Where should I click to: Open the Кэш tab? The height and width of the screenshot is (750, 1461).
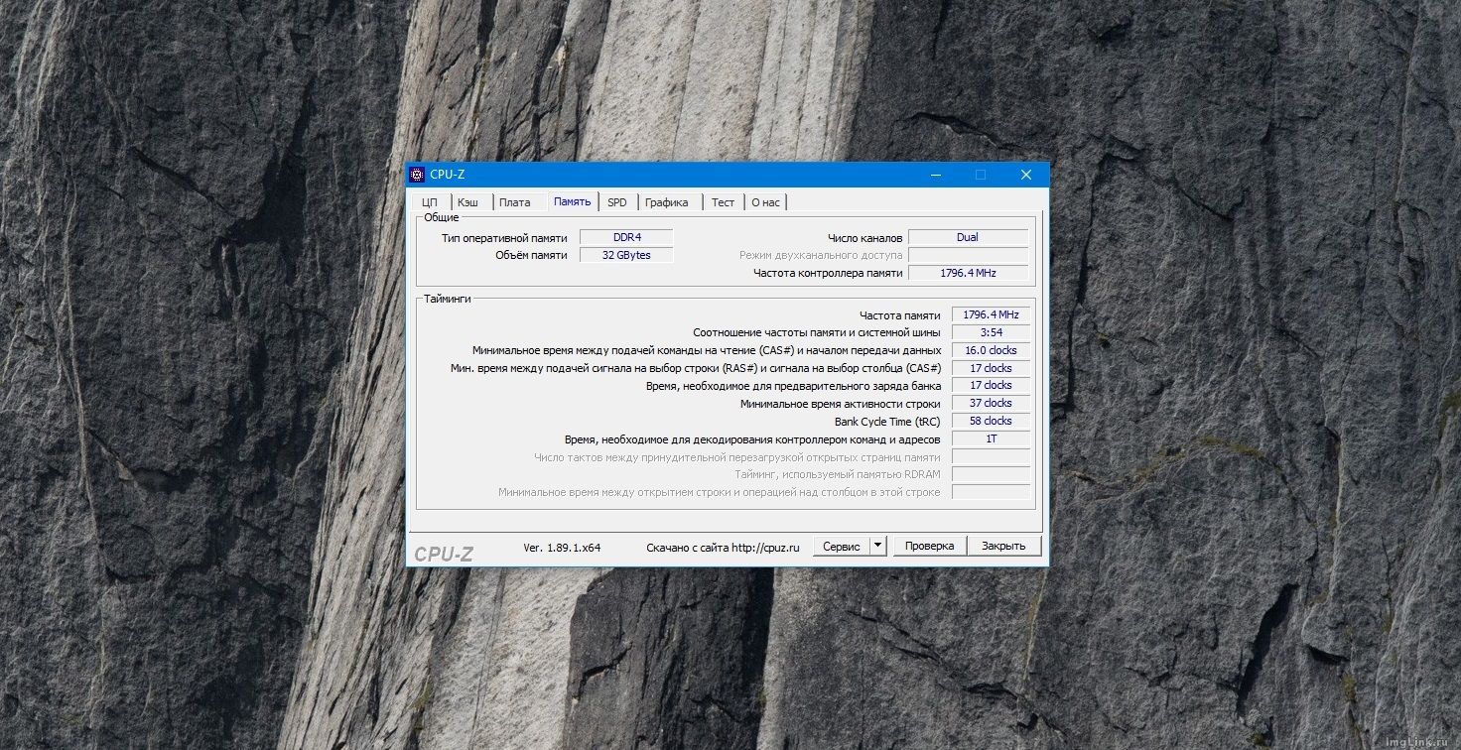[x=467, y=202]
